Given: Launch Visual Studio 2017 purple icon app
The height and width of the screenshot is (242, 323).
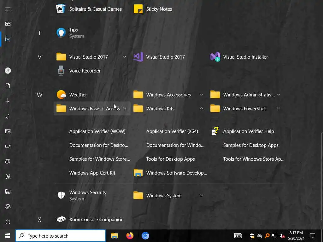Looking at the screenshot, I should (169, 57).
